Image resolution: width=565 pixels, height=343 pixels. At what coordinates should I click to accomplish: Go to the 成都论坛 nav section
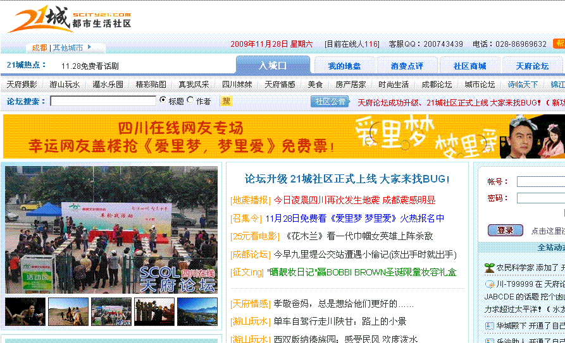click(x=437, y=85)
